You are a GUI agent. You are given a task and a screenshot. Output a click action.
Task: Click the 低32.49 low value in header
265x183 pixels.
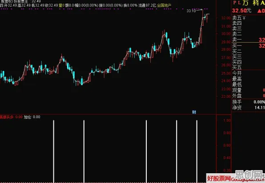[38, 5]
